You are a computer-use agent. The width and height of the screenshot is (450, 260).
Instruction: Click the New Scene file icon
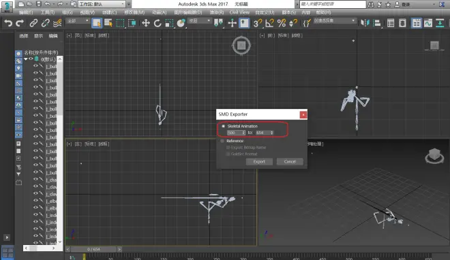point(21,4)
